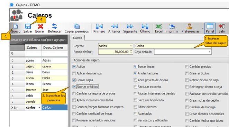Increase Fondo default with up spinner

(131, 51)
